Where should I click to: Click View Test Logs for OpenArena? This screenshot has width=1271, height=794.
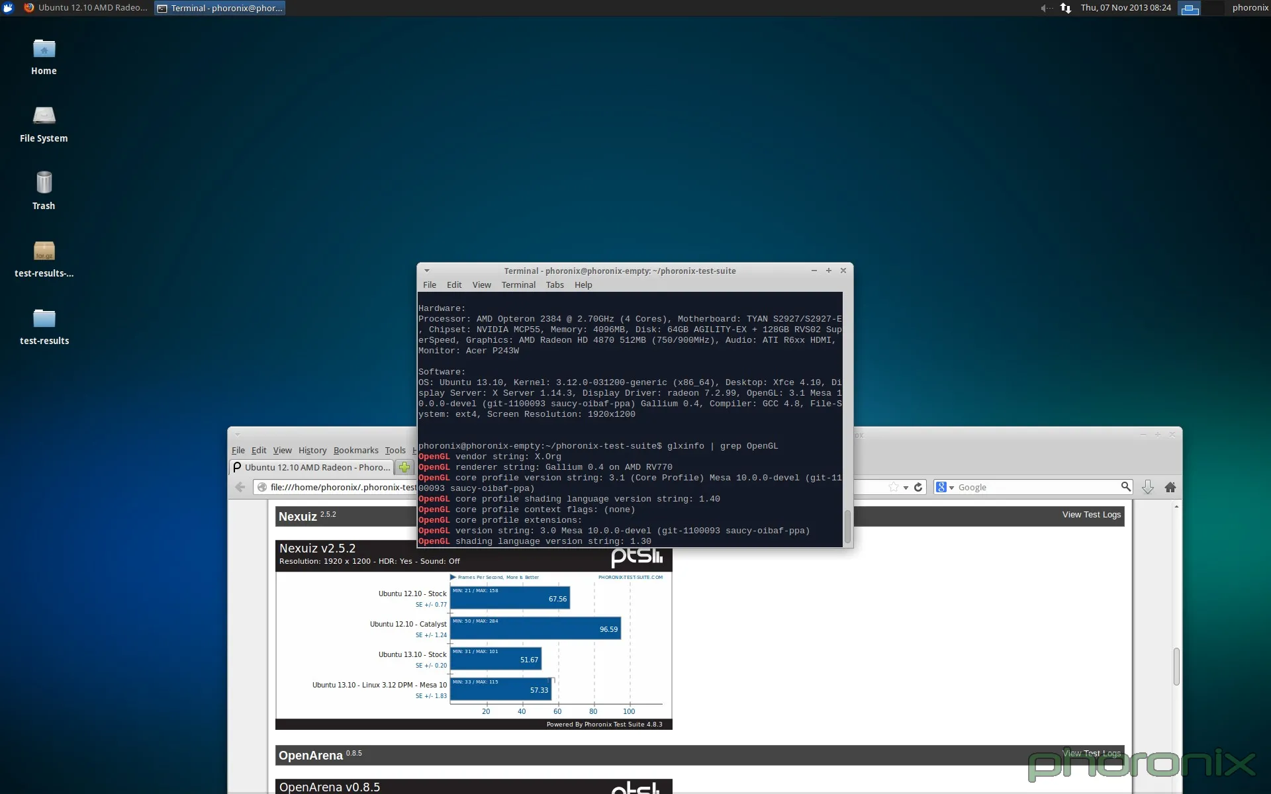1091,753
